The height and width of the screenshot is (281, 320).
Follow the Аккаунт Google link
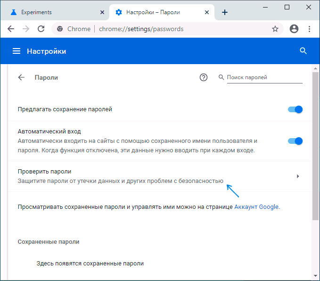coord(256,207)
